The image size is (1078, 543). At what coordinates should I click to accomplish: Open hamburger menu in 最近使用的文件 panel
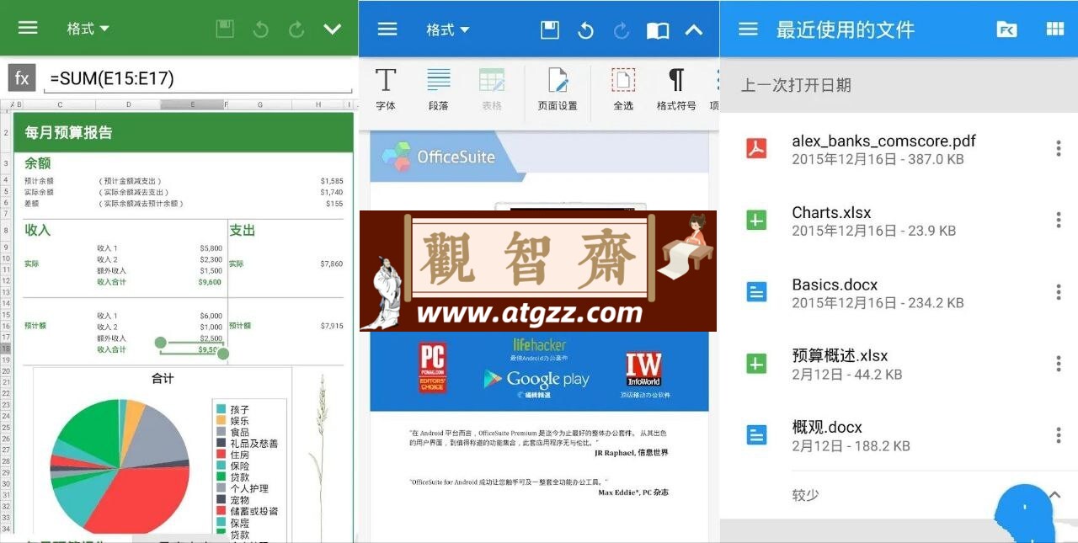coord(748,29)
